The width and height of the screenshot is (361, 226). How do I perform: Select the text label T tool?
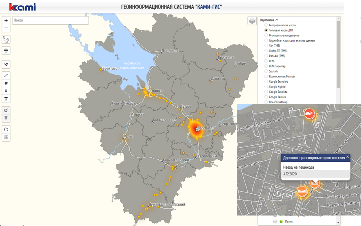6,98
